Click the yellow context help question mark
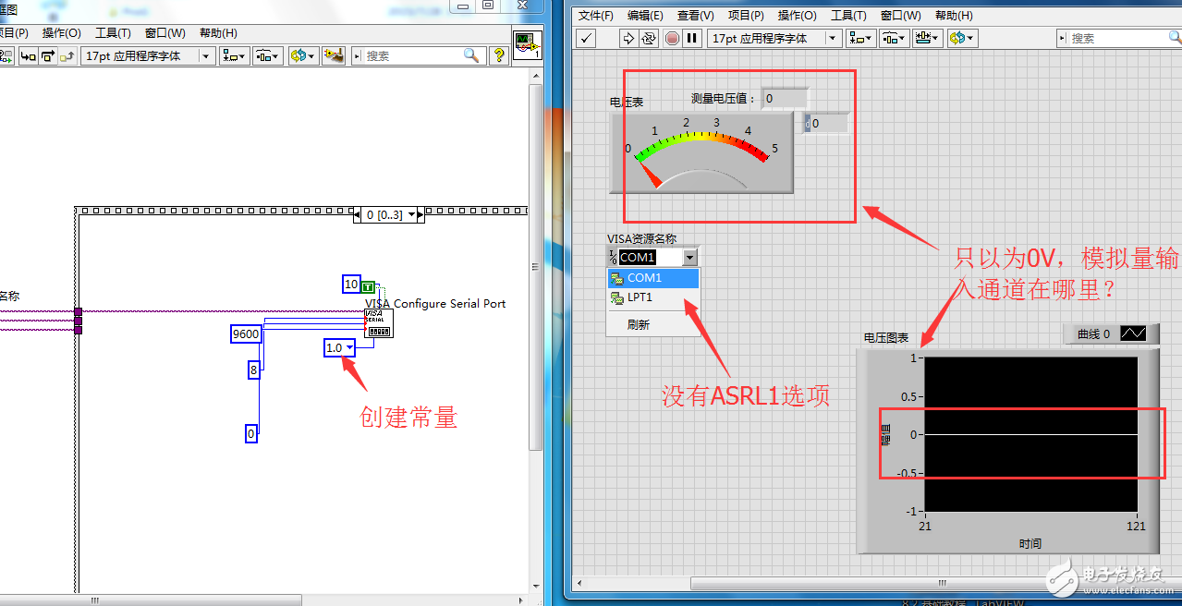This screenshot has height=606, width=1182. click(x=499, y=55)
